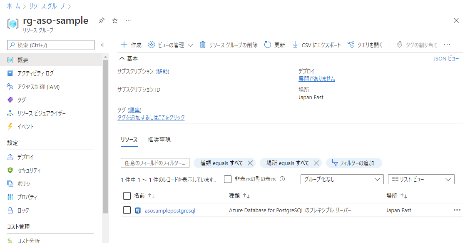Expand the ビューの管理 chevron

coord(190,45)
